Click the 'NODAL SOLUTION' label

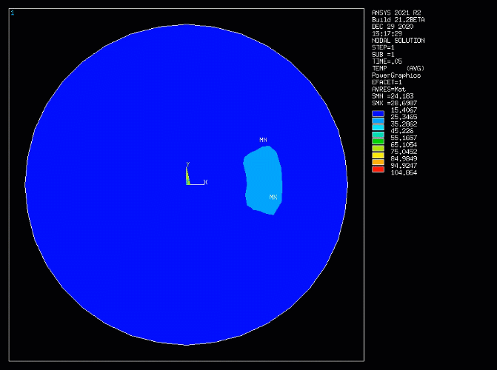398,41
